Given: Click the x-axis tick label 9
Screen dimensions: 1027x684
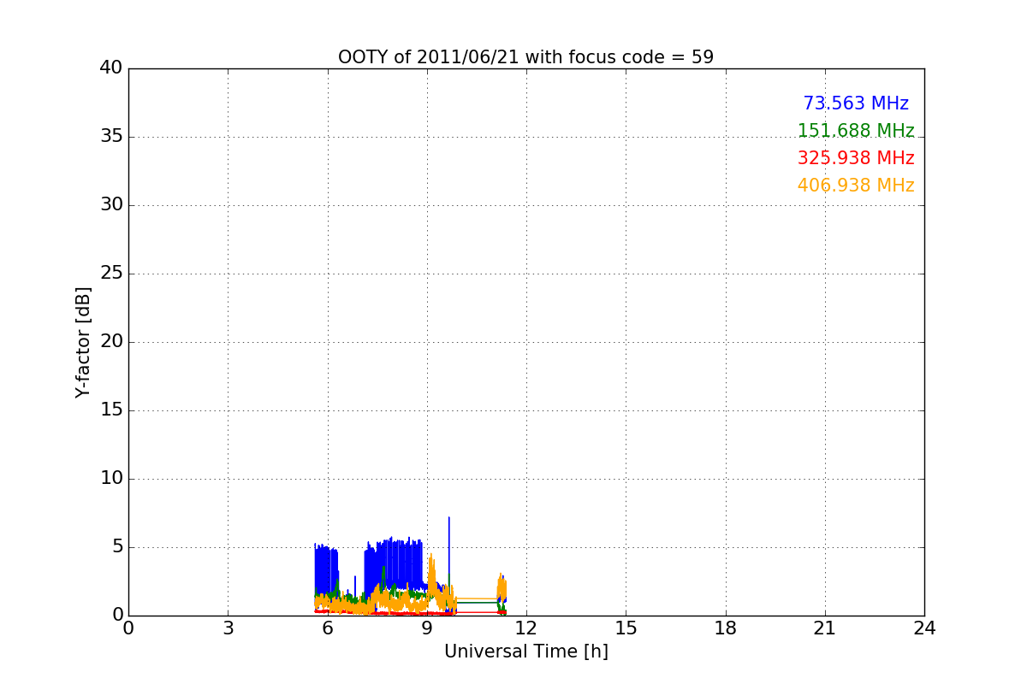Looking at the screenshot, I should (x=427, y=628).
